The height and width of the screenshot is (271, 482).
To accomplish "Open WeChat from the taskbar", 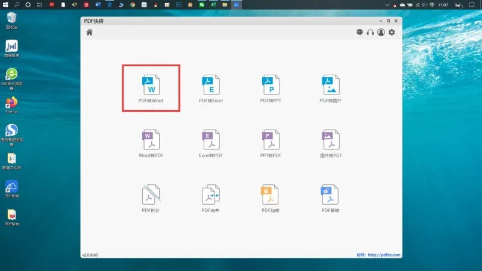I will (202, 5).
